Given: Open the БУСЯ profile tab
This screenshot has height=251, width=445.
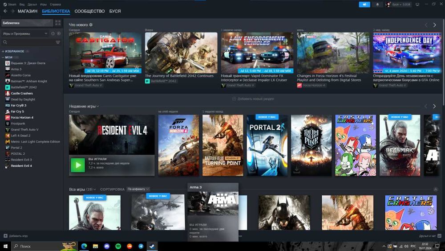Looking at the screenshot, I should point(115,11).
